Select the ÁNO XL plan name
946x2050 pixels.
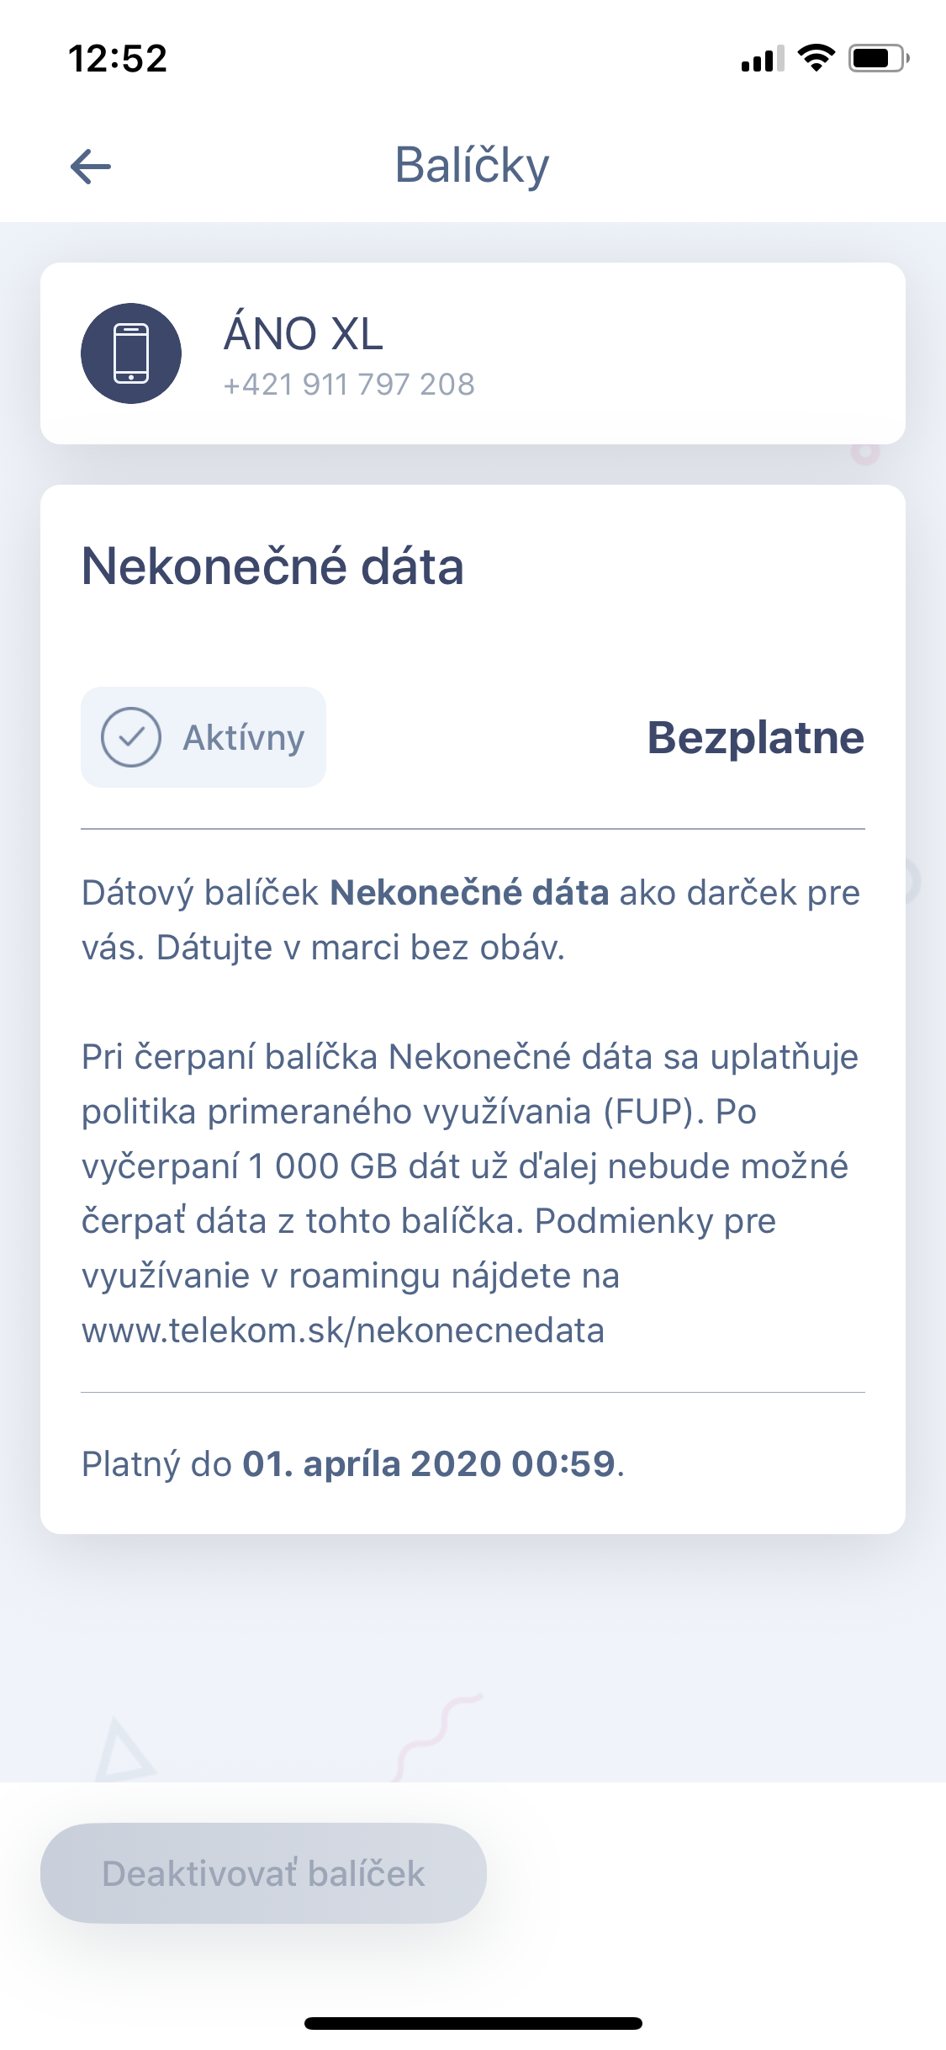point(304,333)
